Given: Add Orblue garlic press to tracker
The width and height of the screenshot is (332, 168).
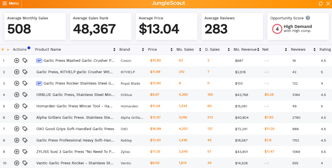Looking at the screenshot, I should point(17,95).
